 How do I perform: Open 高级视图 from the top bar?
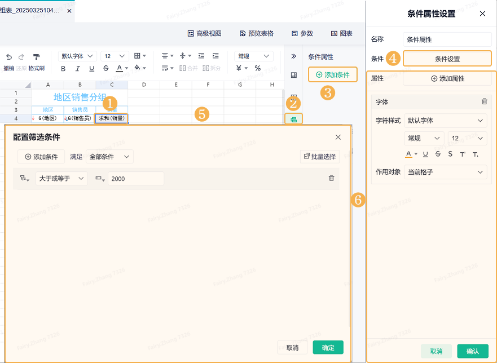click(x=204, y=34)
